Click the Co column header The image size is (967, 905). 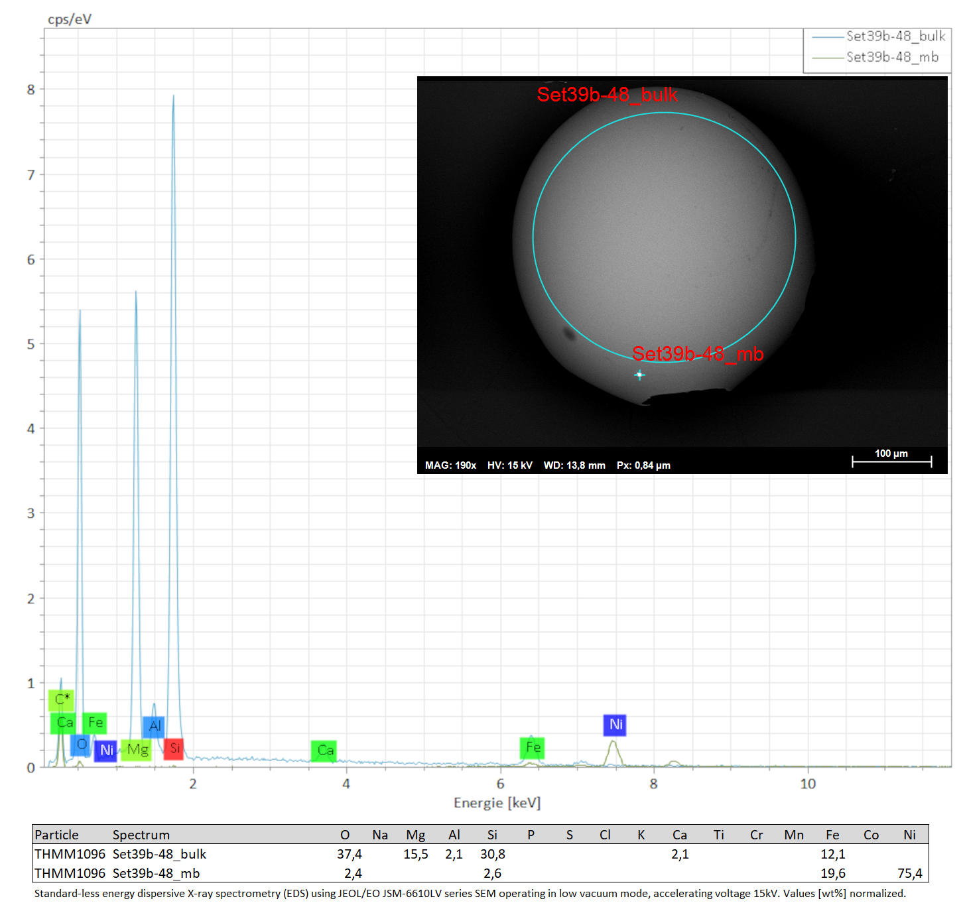[x=871, y=835]
